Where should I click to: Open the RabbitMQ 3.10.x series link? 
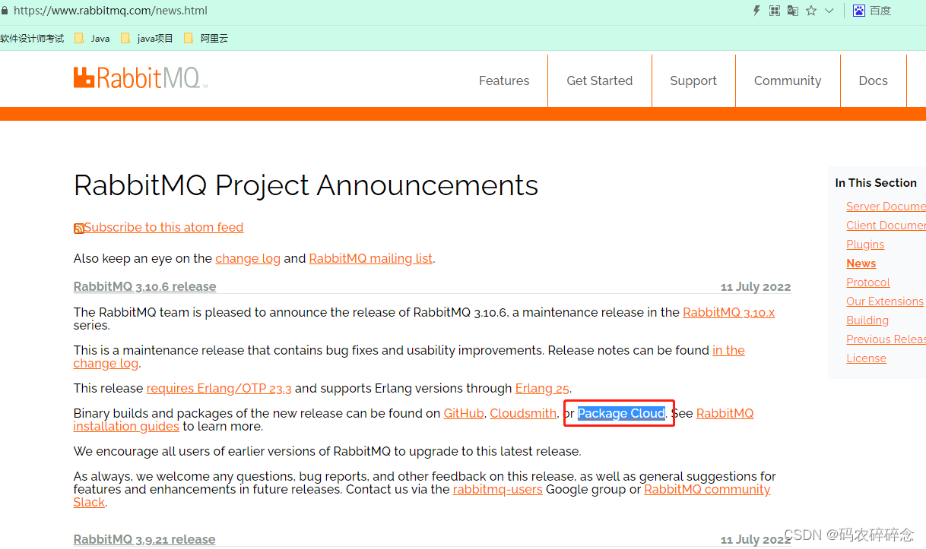[x=728, y=312]
